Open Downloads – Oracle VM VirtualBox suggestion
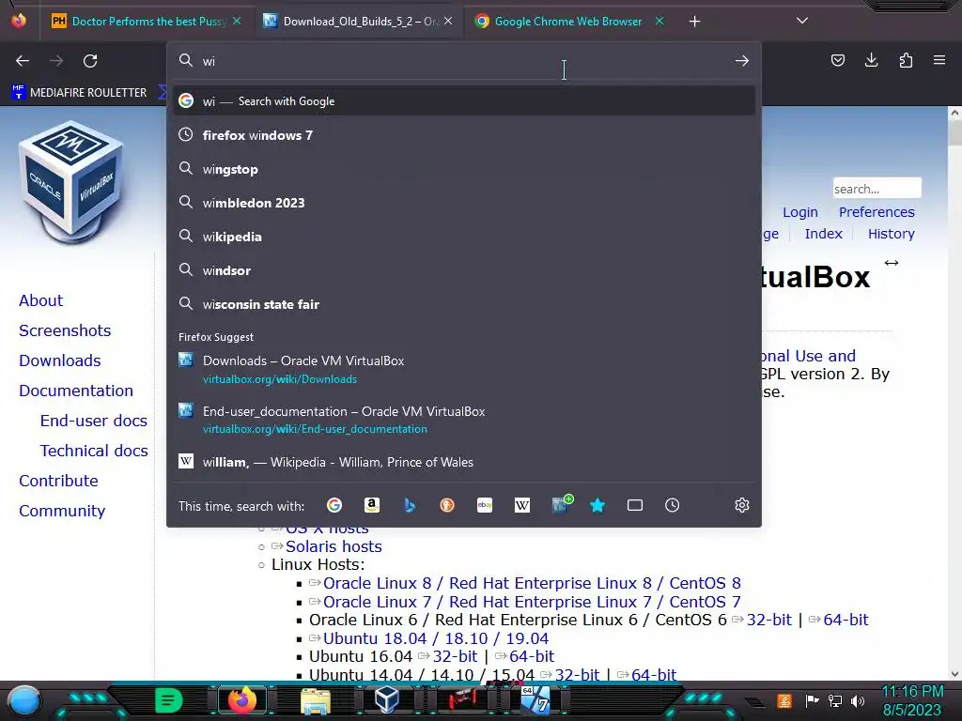This screenshot has width=962, height=721. (464, 369)
